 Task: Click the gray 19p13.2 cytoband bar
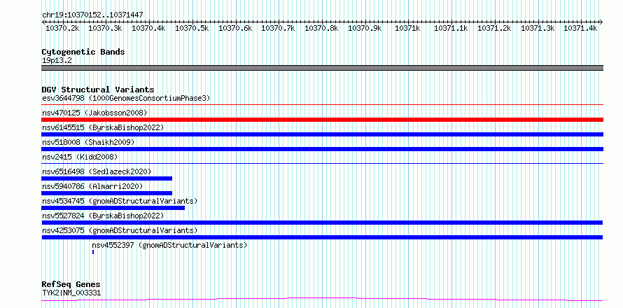(322, 68)
